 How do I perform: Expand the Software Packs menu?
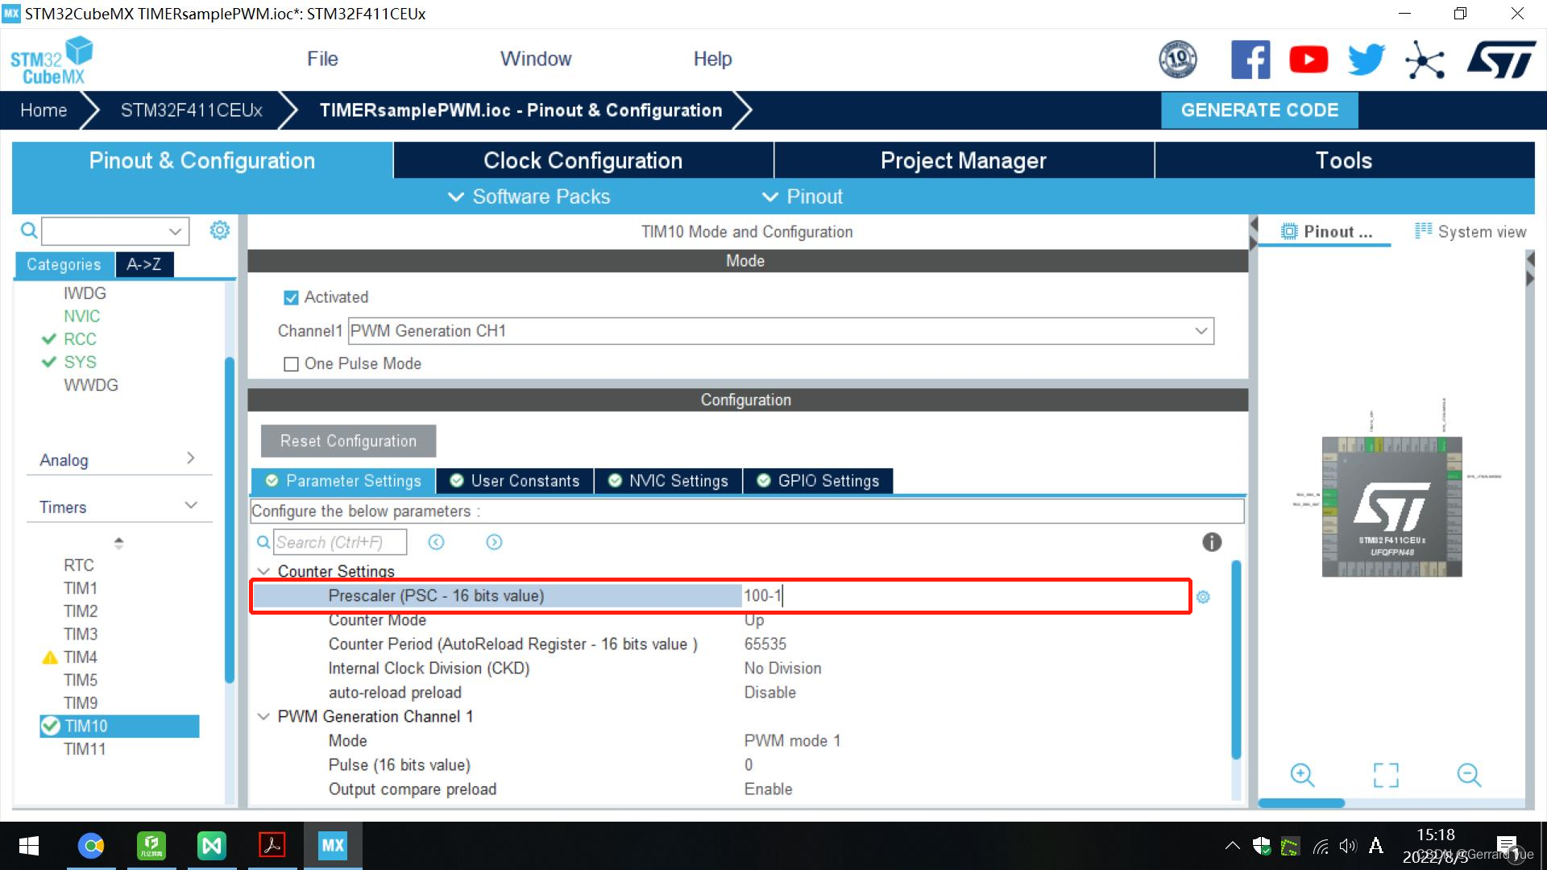click(x=529, y=197)
